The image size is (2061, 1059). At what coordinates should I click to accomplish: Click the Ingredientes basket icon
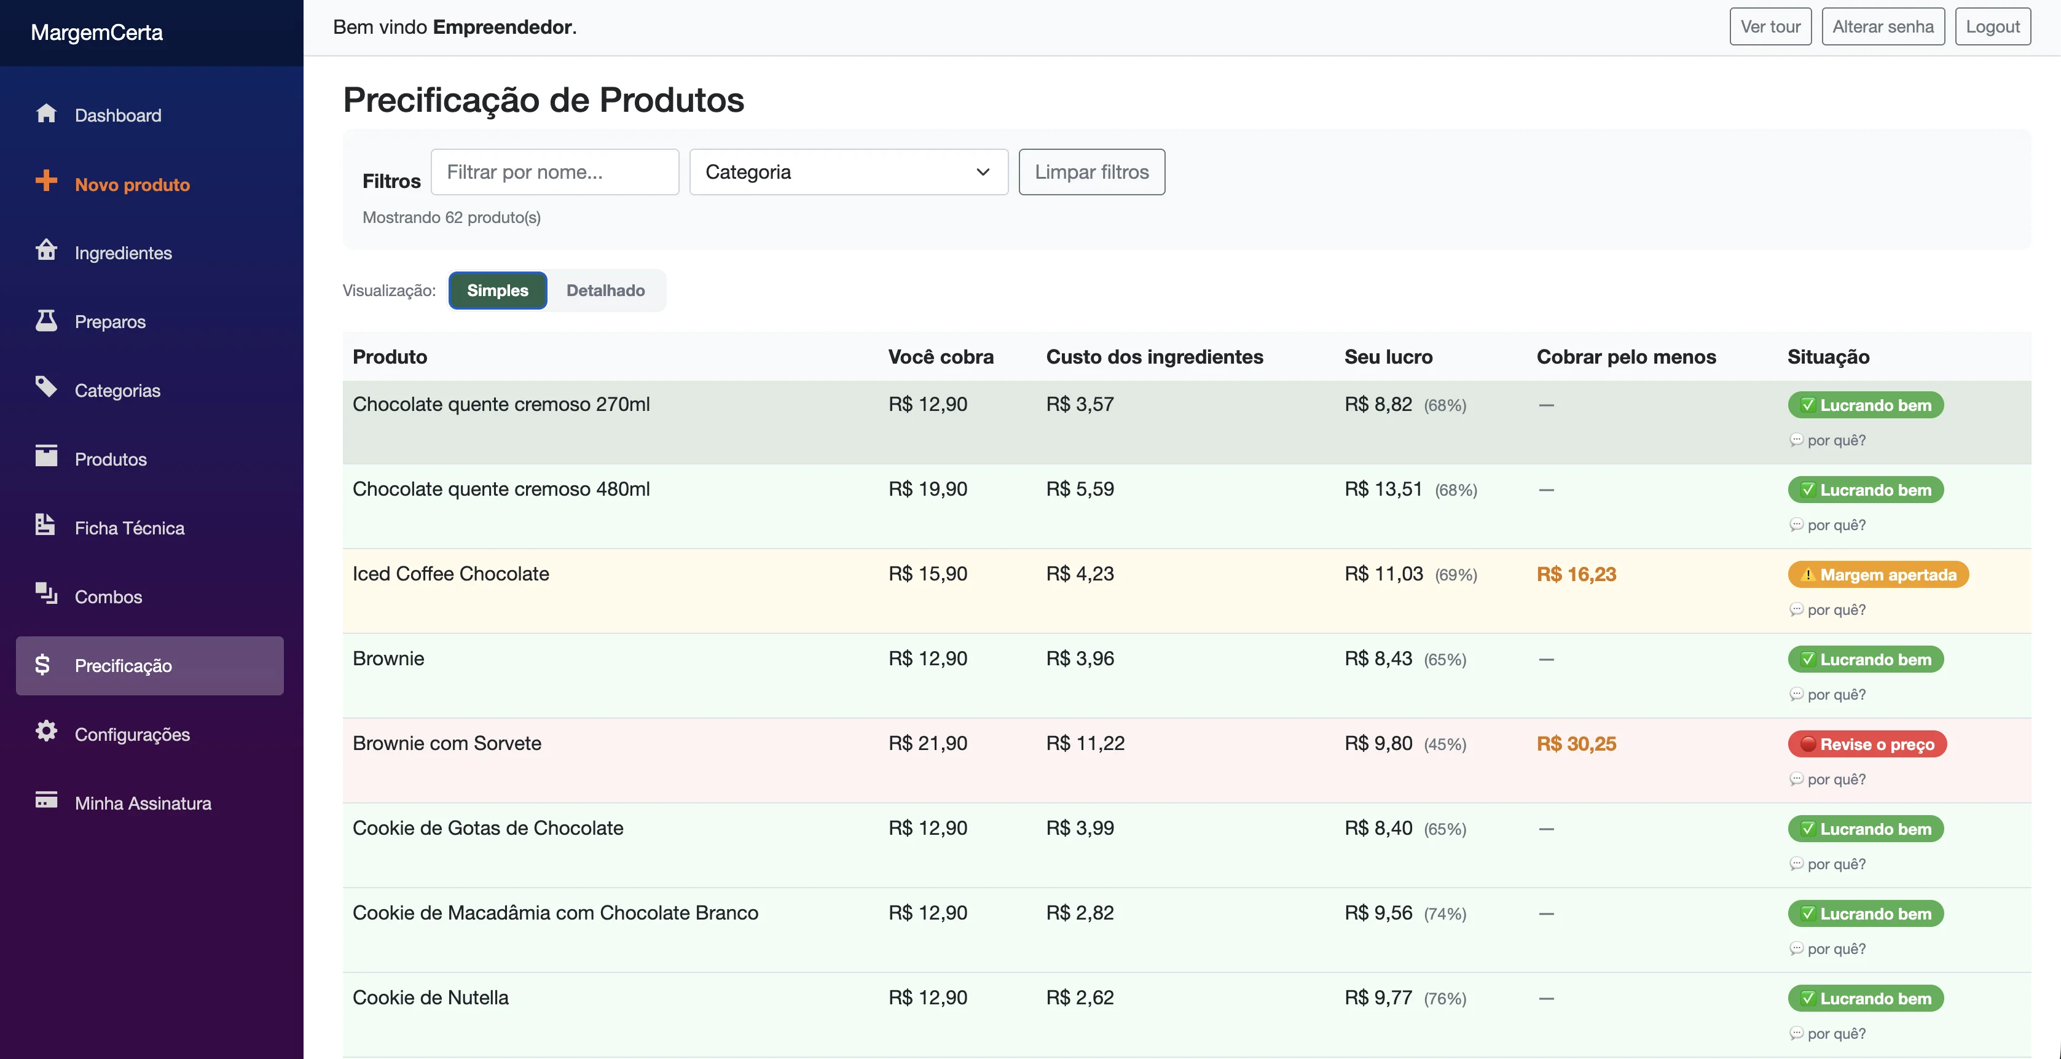click(47, 249)
